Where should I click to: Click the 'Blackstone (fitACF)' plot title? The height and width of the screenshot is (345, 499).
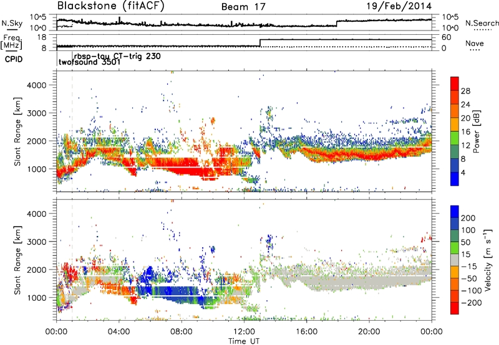110,6
